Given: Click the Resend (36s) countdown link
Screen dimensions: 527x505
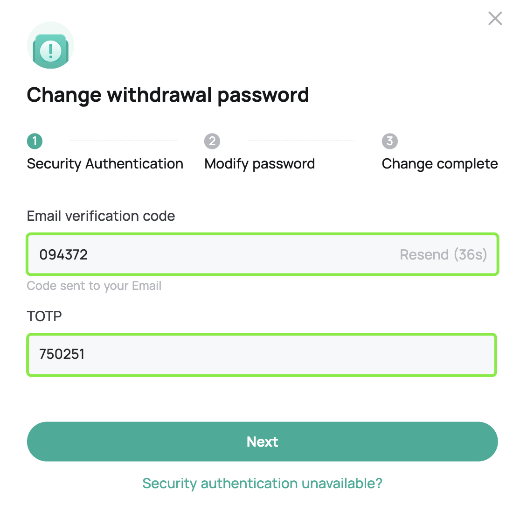Looking at the screenshot, I should [443, 254].
